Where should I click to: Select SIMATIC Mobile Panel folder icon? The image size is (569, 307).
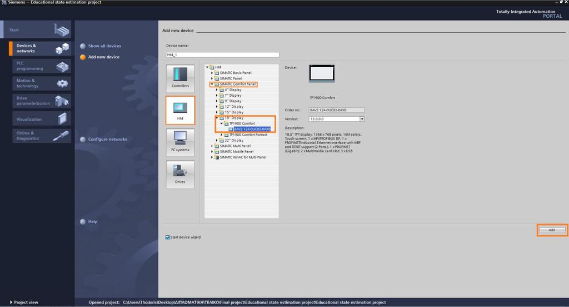[217, 151]
